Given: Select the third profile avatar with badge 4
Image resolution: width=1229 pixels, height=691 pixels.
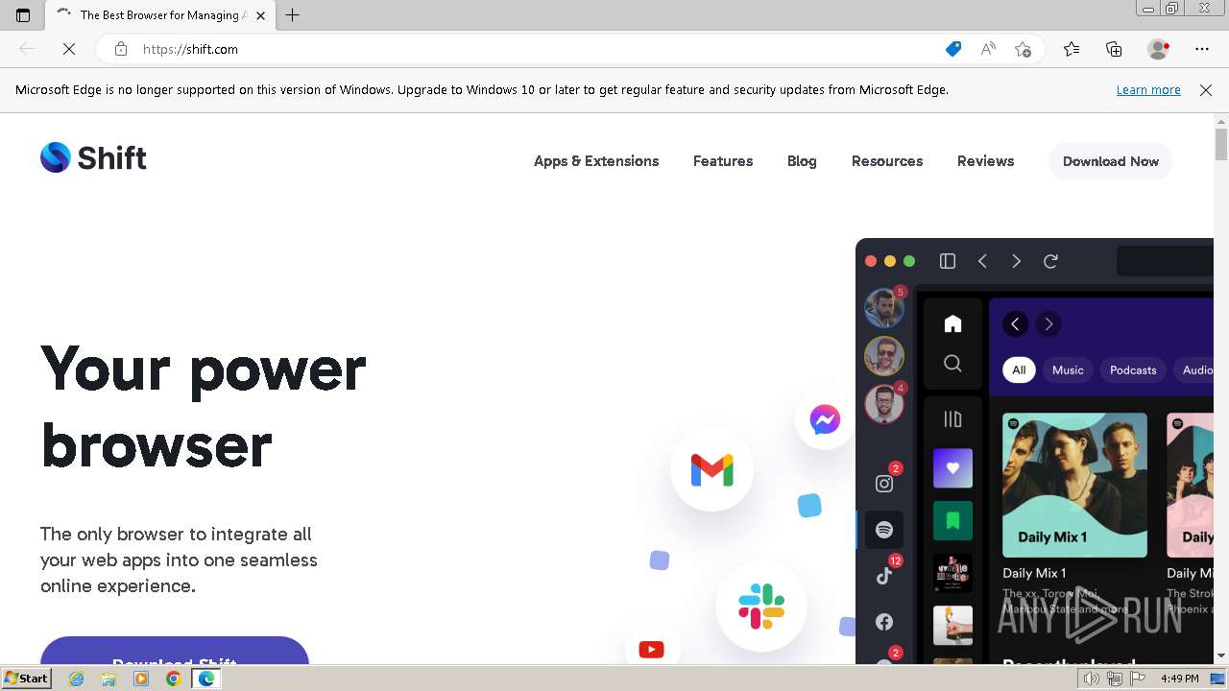Looking at the screenshot, I should pos(884,404).
